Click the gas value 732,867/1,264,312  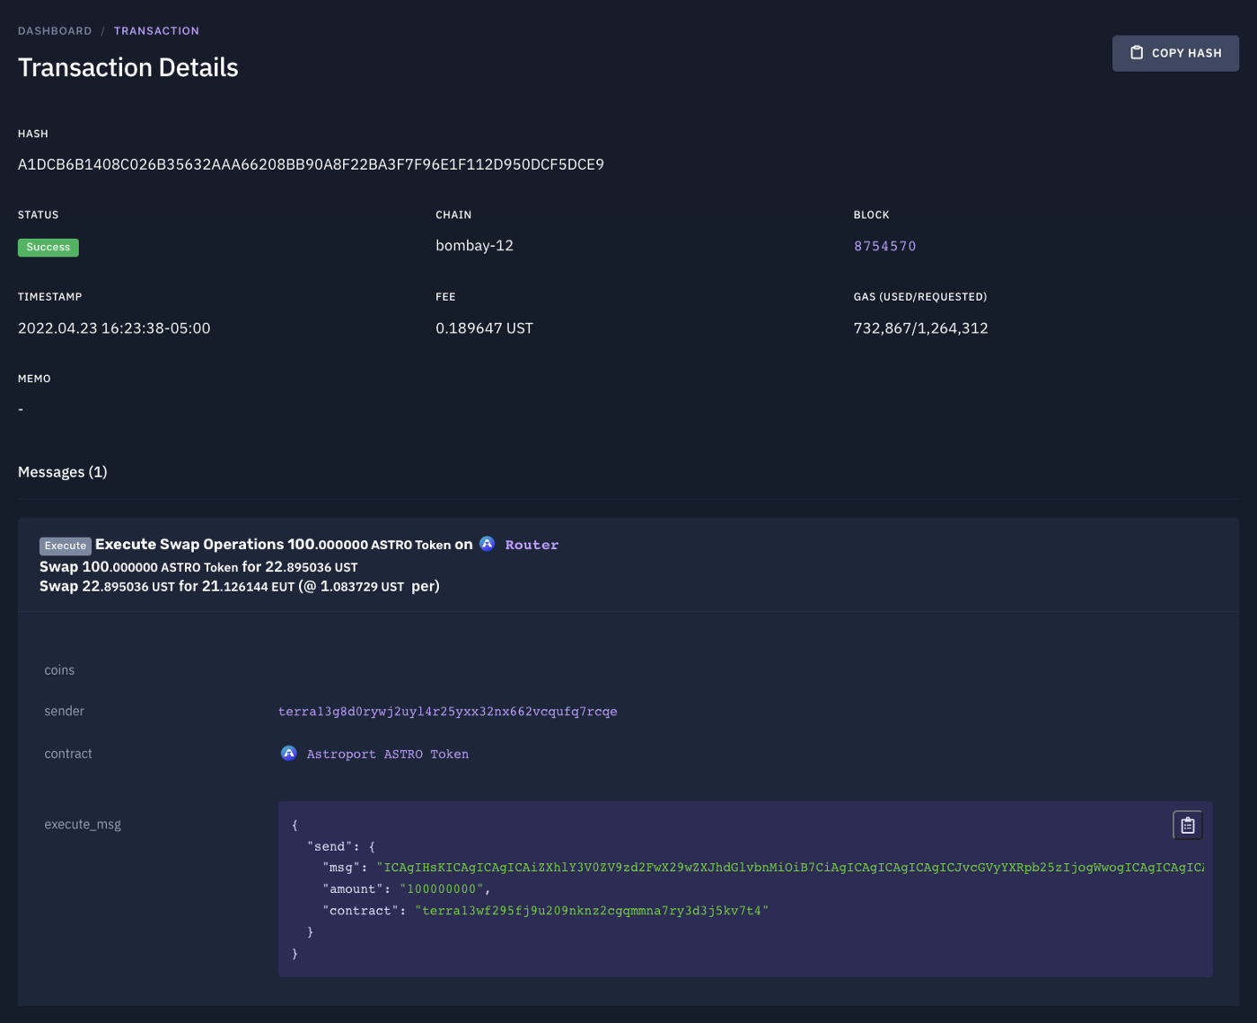920,328
